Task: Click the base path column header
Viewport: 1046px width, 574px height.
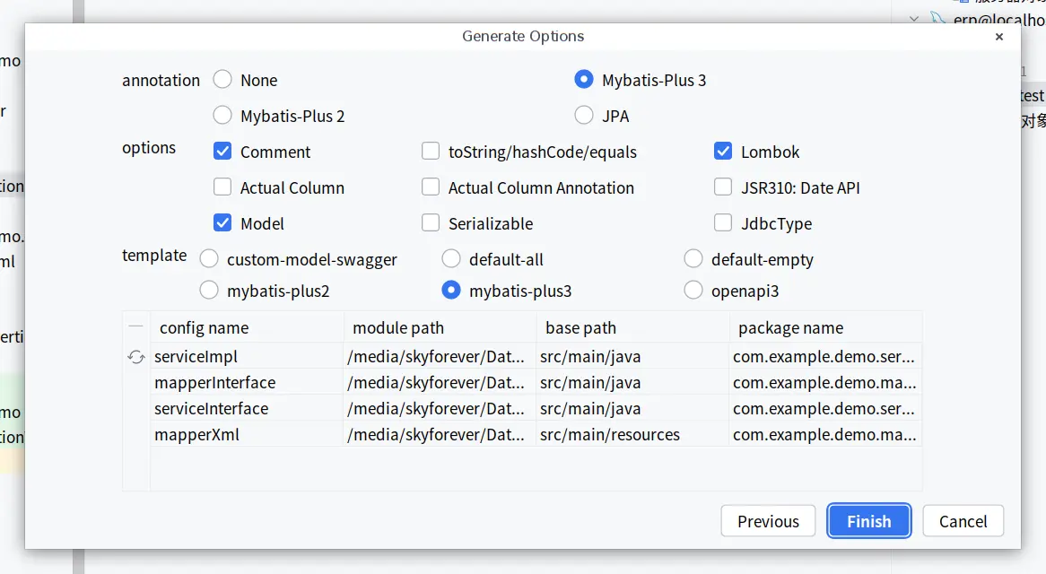Action: (x=633, y=327)
